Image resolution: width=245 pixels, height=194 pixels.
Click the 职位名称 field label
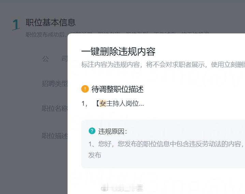point(55,108)
